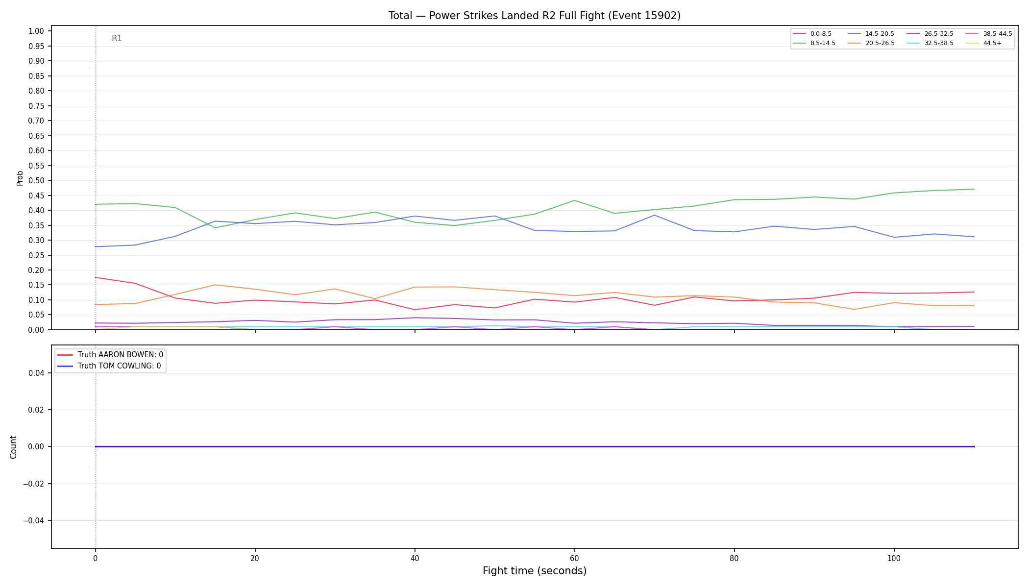Click the 1.00 tick on Prob axis
This screenshot has height=588, width=1029.
[x=36, y=31]
